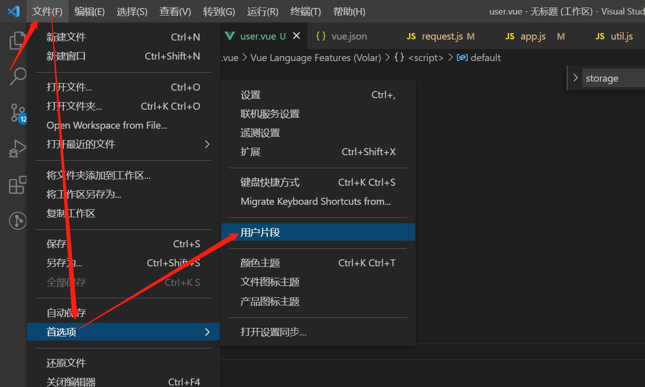The height and width of the screenshot is (387, 645).
Task: Open the 编辑(E) menu
Action: point(90,12)
